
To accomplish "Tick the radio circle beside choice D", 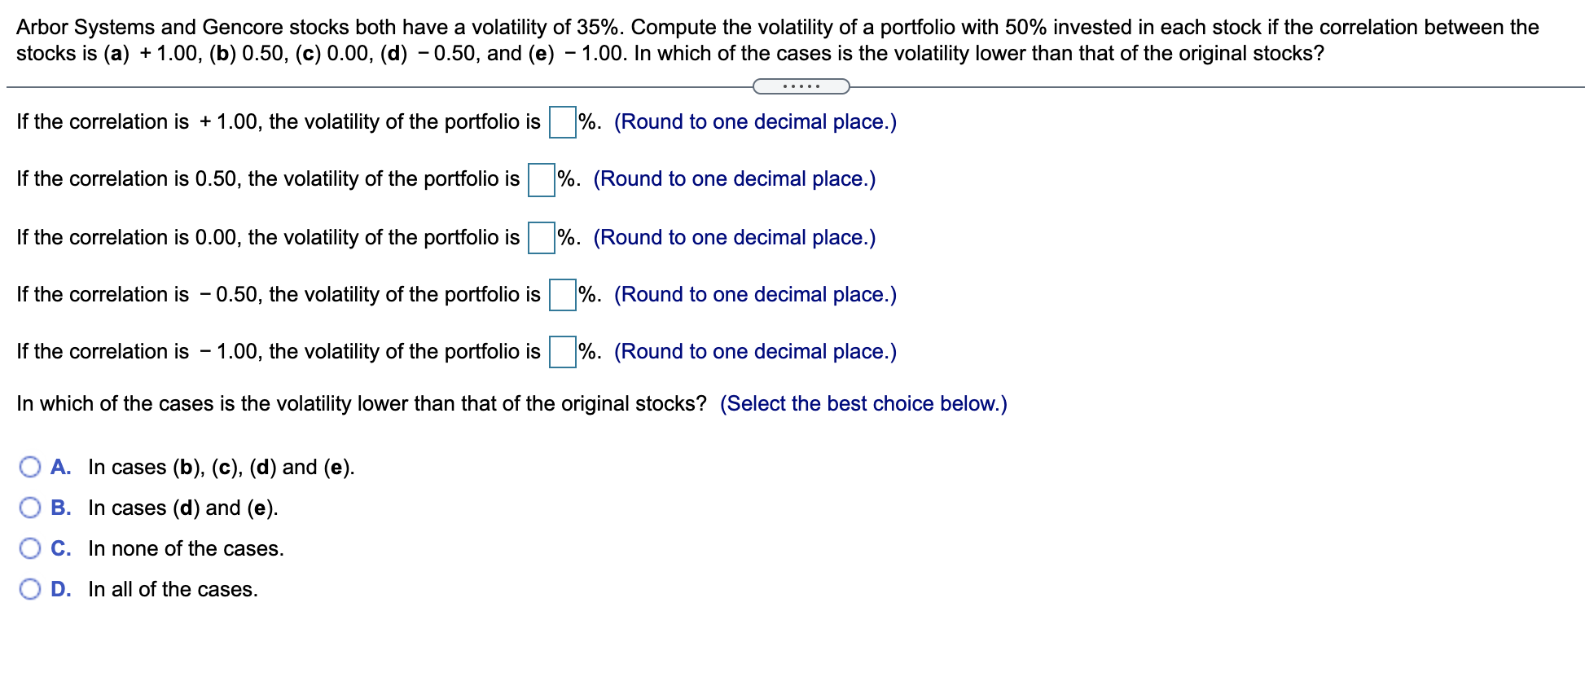I will 30,588.
